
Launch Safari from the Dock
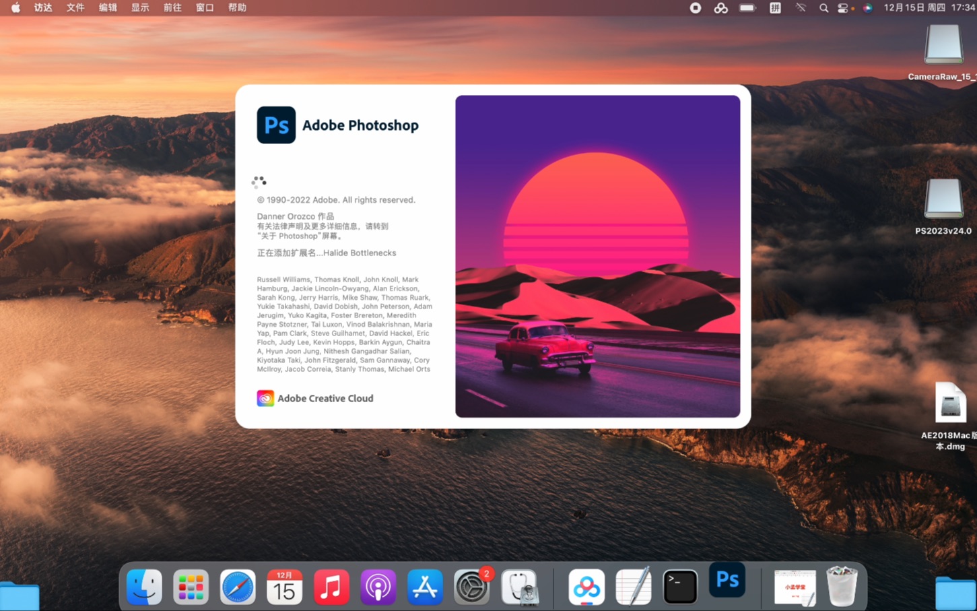point(238,587)
